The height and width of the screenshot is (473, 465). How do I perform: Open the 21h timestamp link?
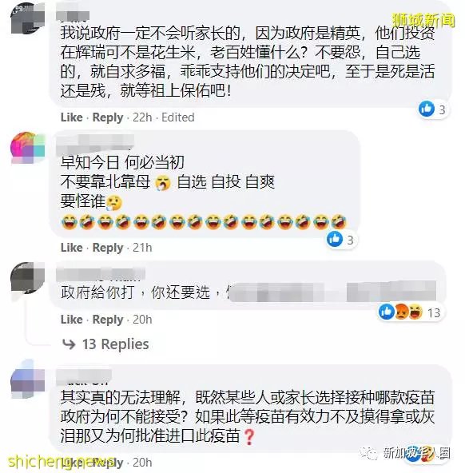point(142,248)
